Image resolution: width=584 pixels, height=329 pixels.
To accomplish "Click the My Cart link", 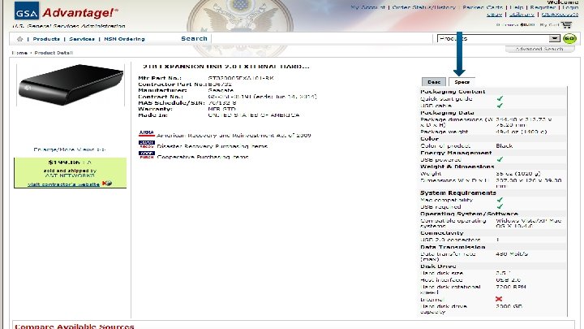I will pyautogui.click(x=549, y=24).
